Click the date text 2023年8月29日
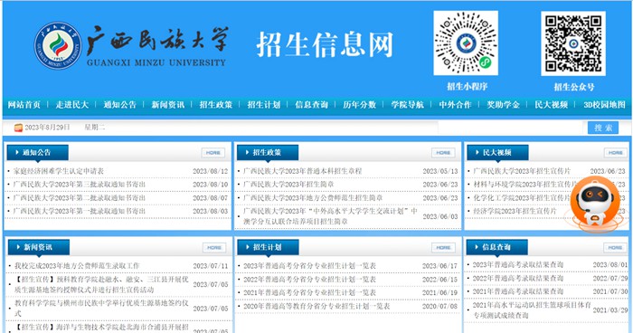 point(47,128)
